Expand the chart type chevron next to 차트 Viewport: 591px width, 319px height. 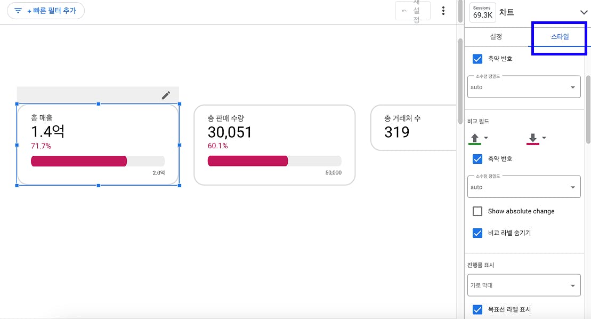click(584, 12)
